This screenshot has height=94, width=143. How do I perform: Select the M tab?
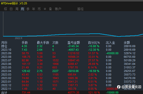[45, 9]
